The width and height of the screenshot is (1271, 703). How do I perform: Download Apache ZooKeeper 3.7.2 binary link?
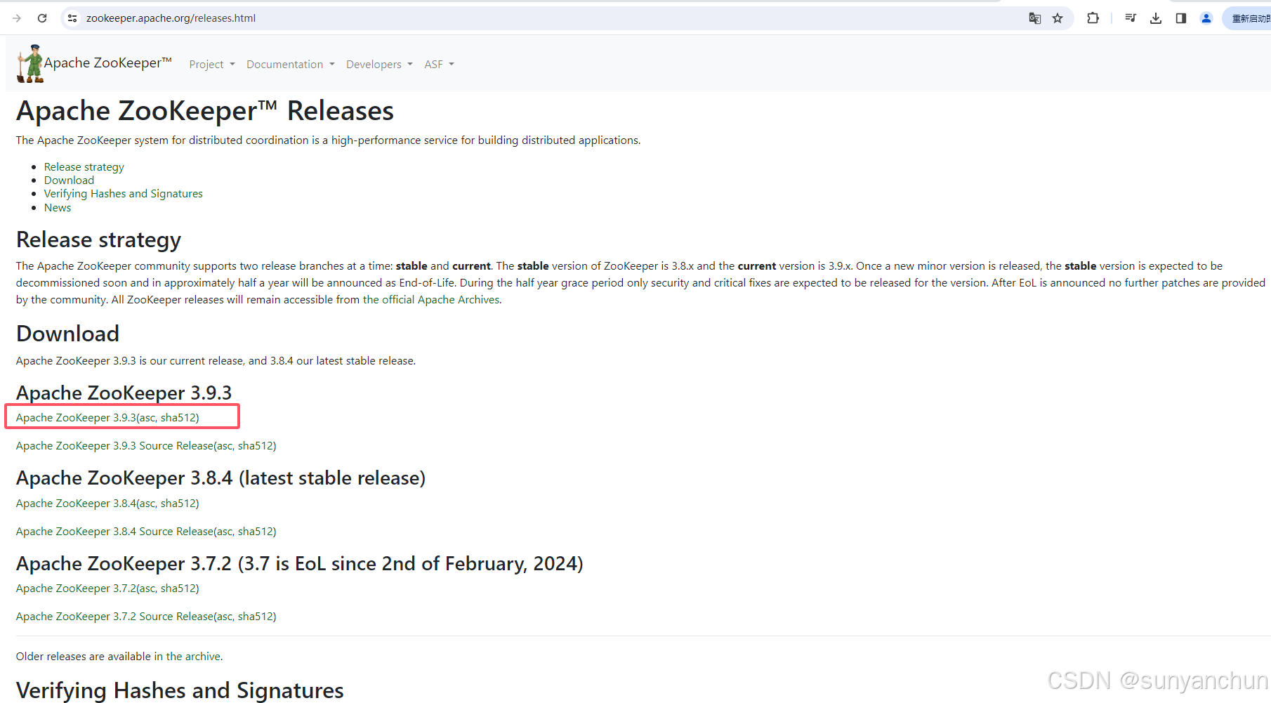(x=76, y=589)
